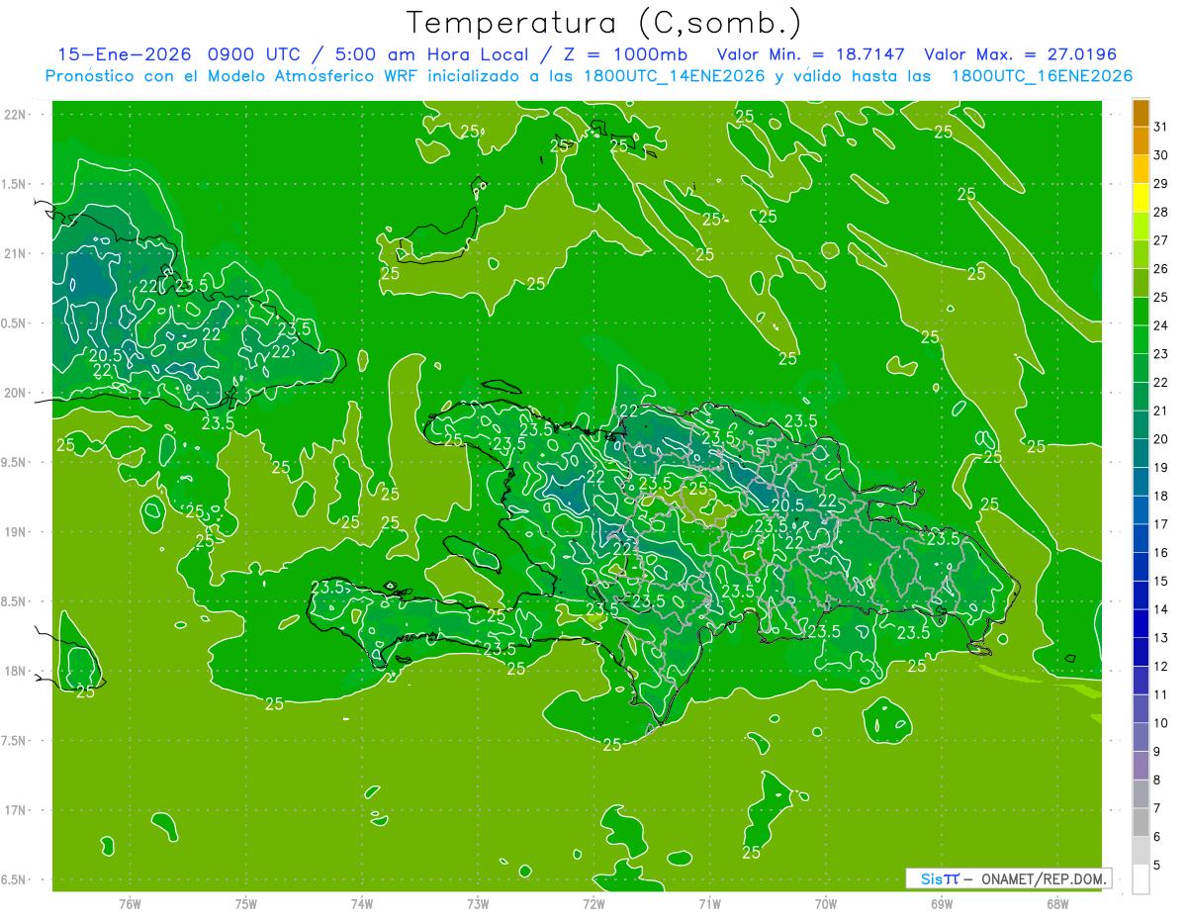Image resolution: width=1187 pixels, height=917 pixels.
Task: Click the white legend swatch below 5
Action: coord(1141,879)
